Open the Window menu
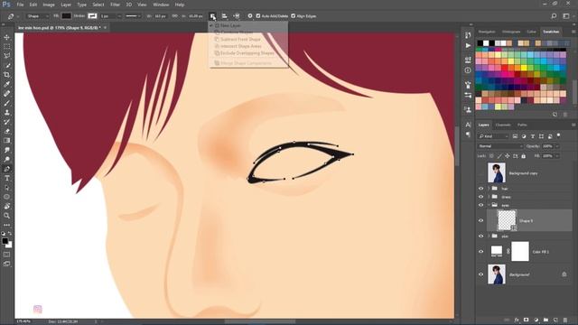The width and height of the screenshot is (578, 325). tap(161, 5)
